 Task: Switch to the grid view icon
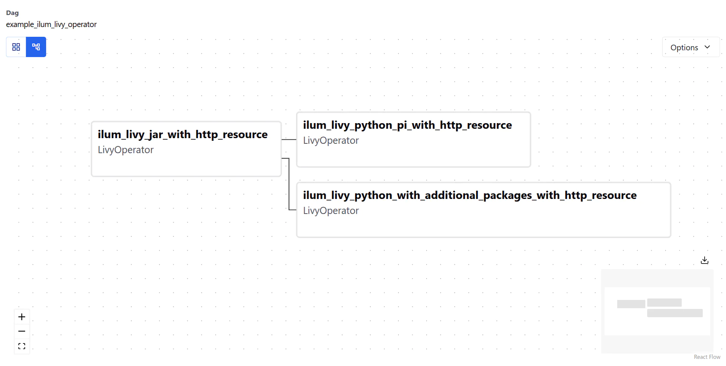point(16,47)
